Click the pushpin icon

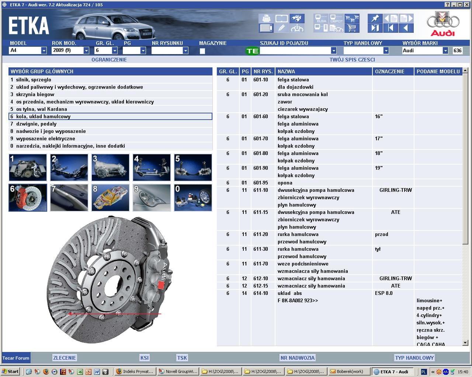pos(375,19)
